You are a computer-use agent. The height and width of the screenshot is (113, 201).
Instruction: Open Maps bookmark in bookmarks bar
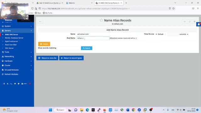point(38,13)
